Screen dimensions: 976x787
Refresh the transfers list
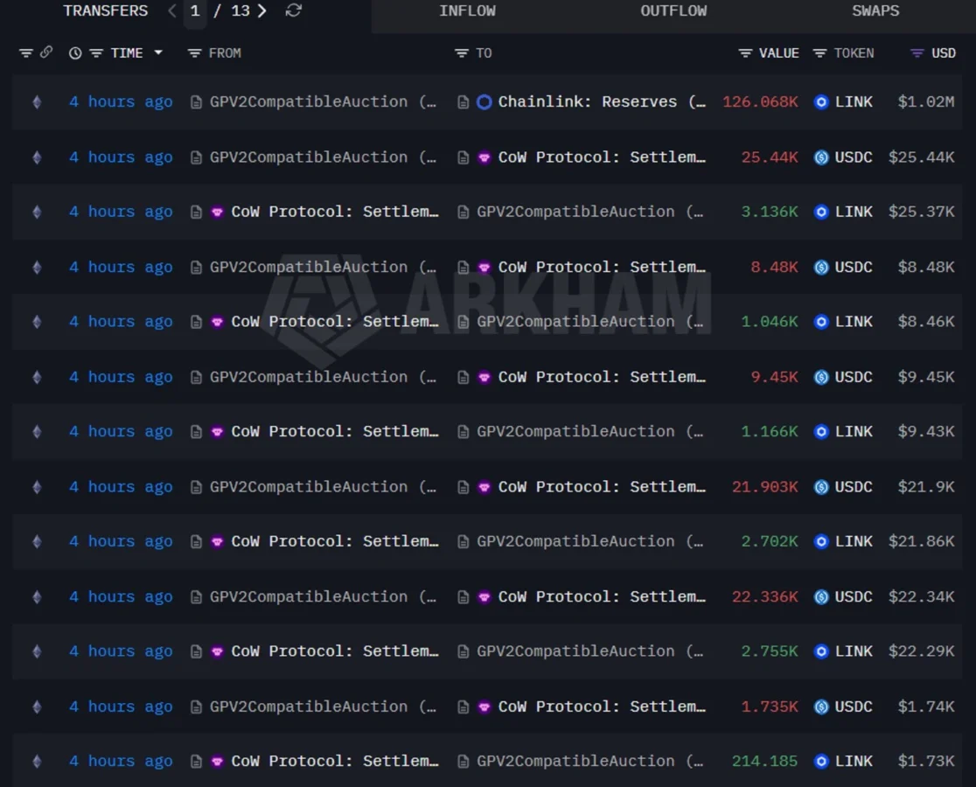pos(294,10)
